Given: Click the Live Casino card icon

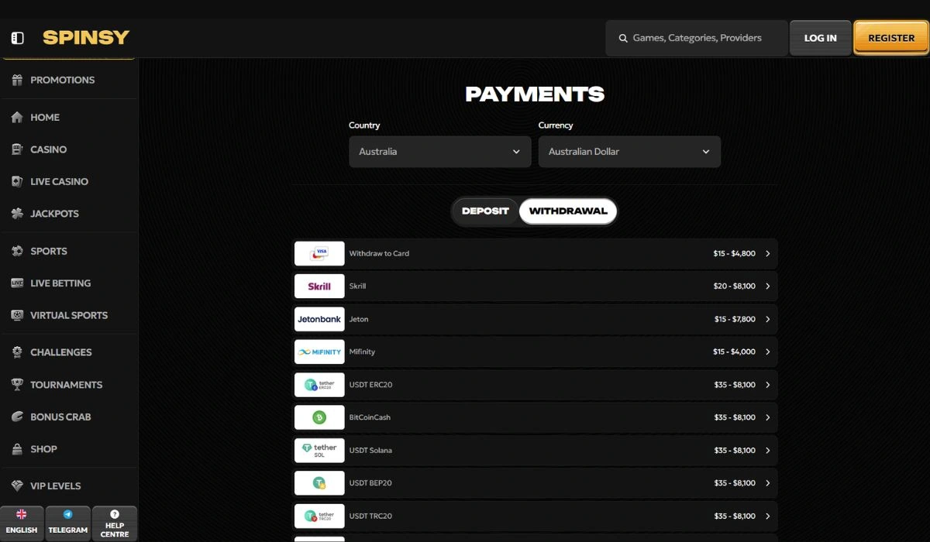Looking at the screenshot, I should (x=17, y=181).
